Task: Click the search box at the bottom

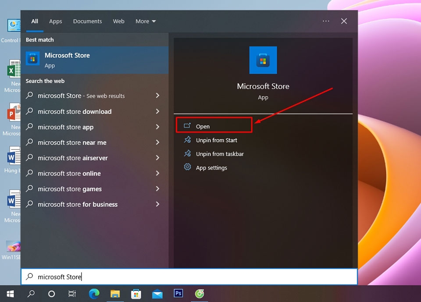Action: (x=189, y=277)
